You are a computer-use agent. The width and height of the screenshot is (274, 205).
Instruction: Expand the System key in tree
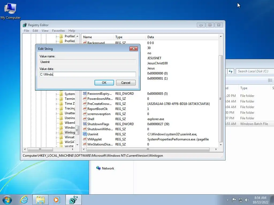[x=56, y=94]
